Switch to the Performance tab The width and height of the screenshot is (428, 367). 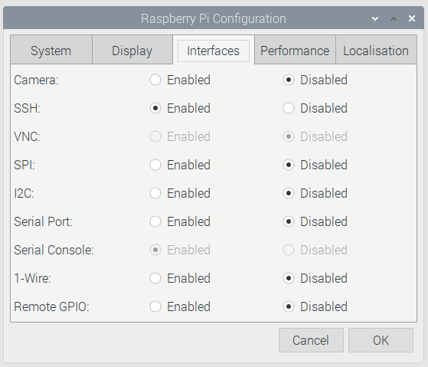[295, 50]
